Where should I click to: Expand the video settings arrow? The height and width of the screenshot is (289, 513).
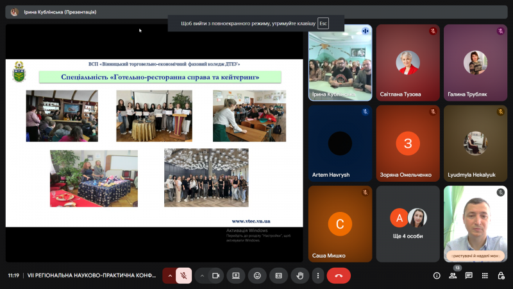[202, 276]
